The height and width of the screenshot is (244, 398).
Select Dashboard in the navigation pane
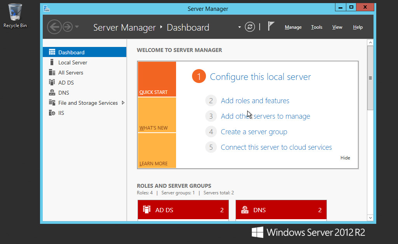coord(84,52)
